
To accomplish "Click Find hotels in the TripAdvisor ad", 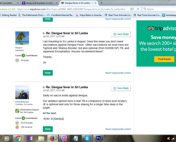I will pyautogui.click(x=164, y=59).
